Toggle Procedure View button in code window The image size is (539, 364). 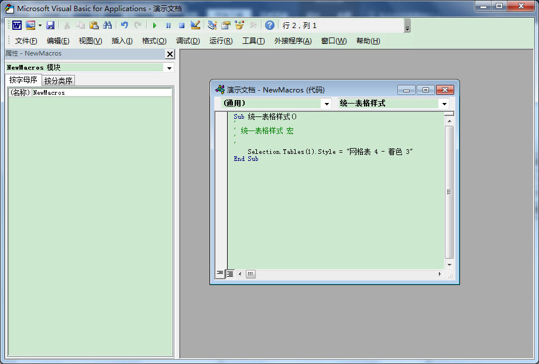click(220, 274)
